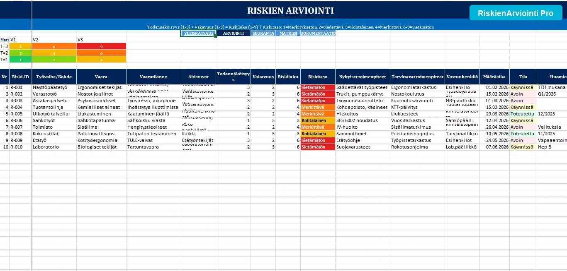Click the Rokotusohjelma cell
Viewport: 567px width, 271px height.
point(417,147)
